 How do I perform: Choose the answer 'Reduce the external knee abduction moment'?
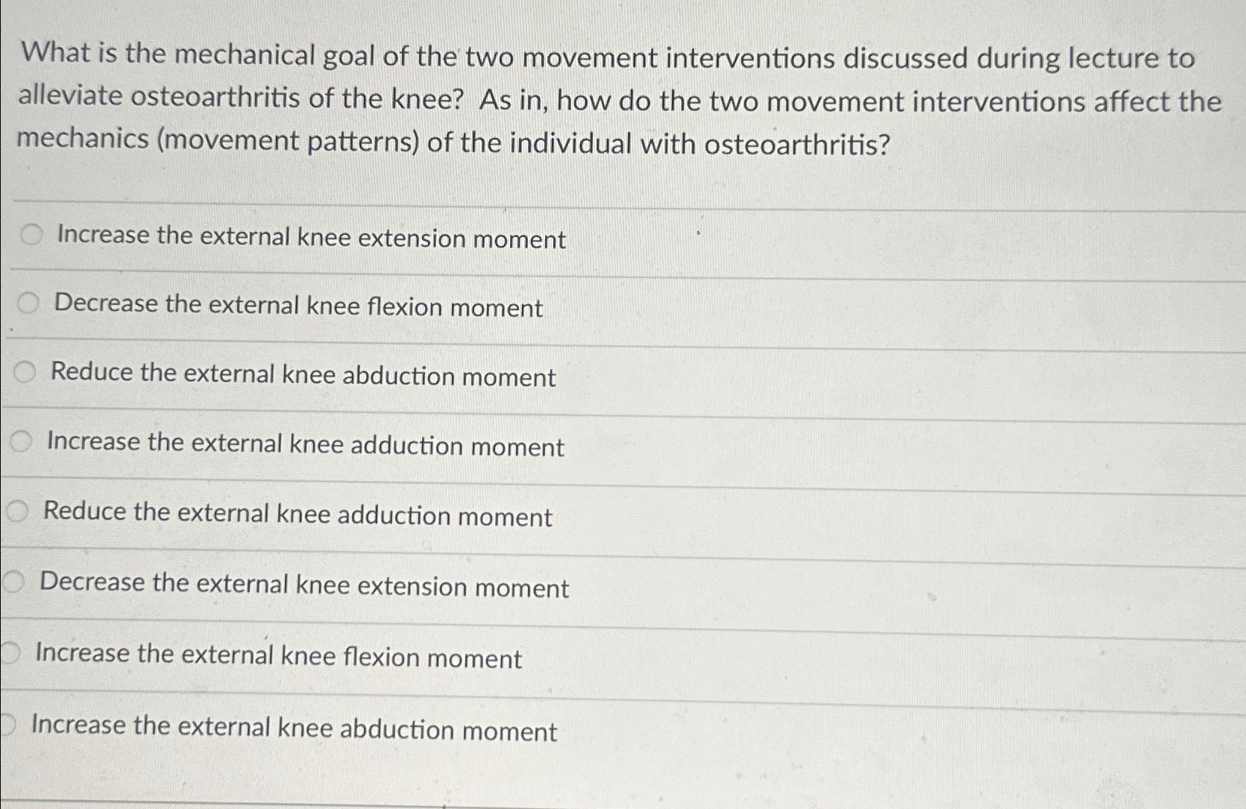pyautogui.click(x=302, y=375)
